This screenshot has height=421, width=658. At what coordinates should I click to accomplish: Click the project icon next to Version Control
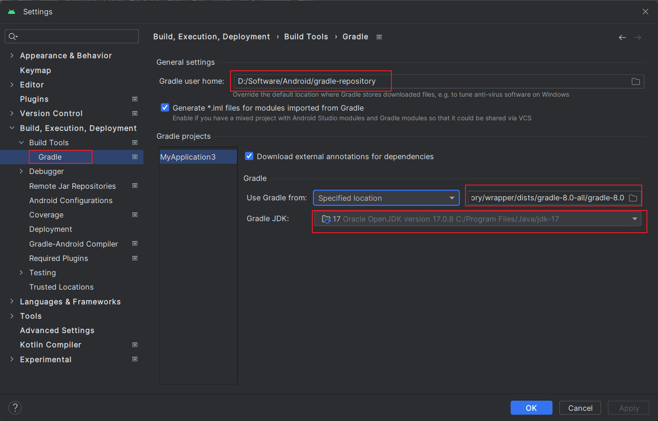pos(135,113)
